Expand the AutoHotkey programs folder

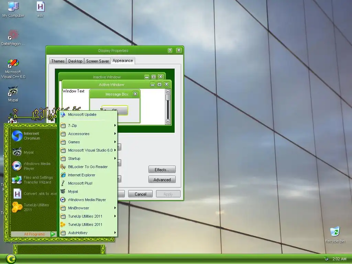tap(88, 233)
